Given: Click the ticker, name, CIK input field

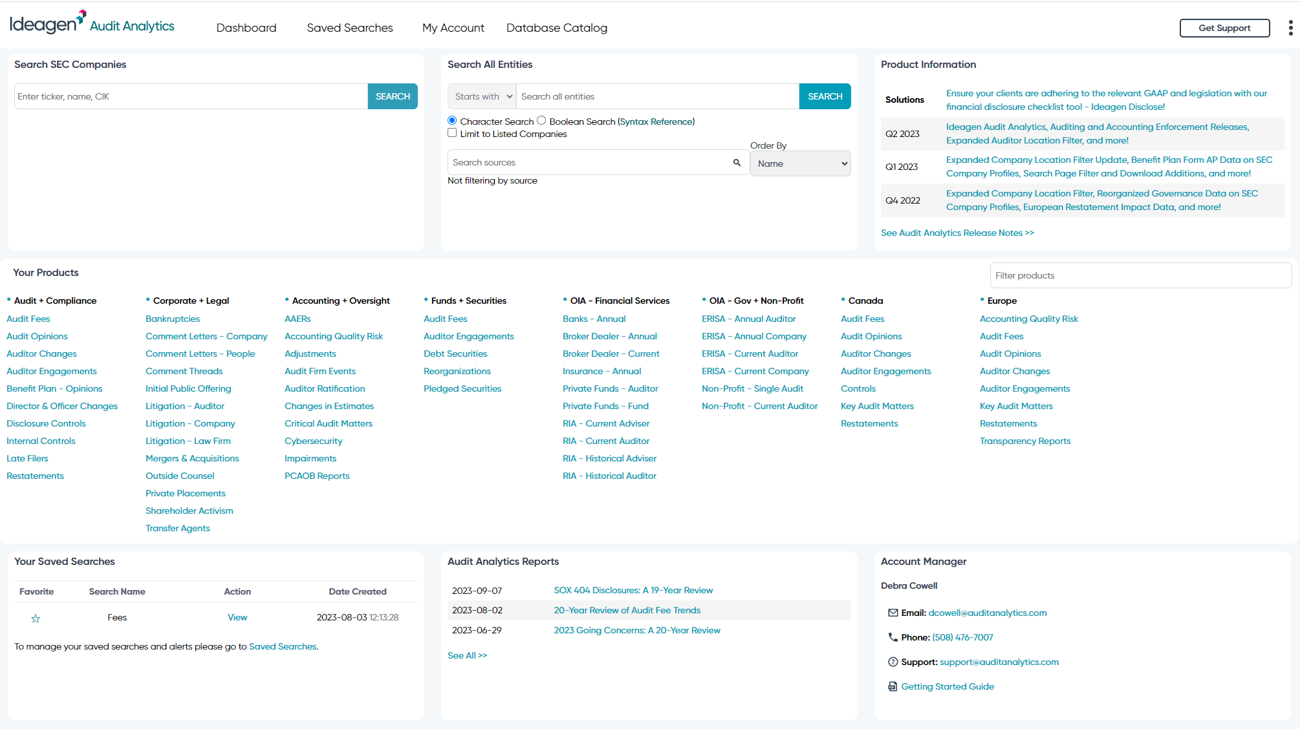Looking at the screenshot, I should [x=191, y=96].
